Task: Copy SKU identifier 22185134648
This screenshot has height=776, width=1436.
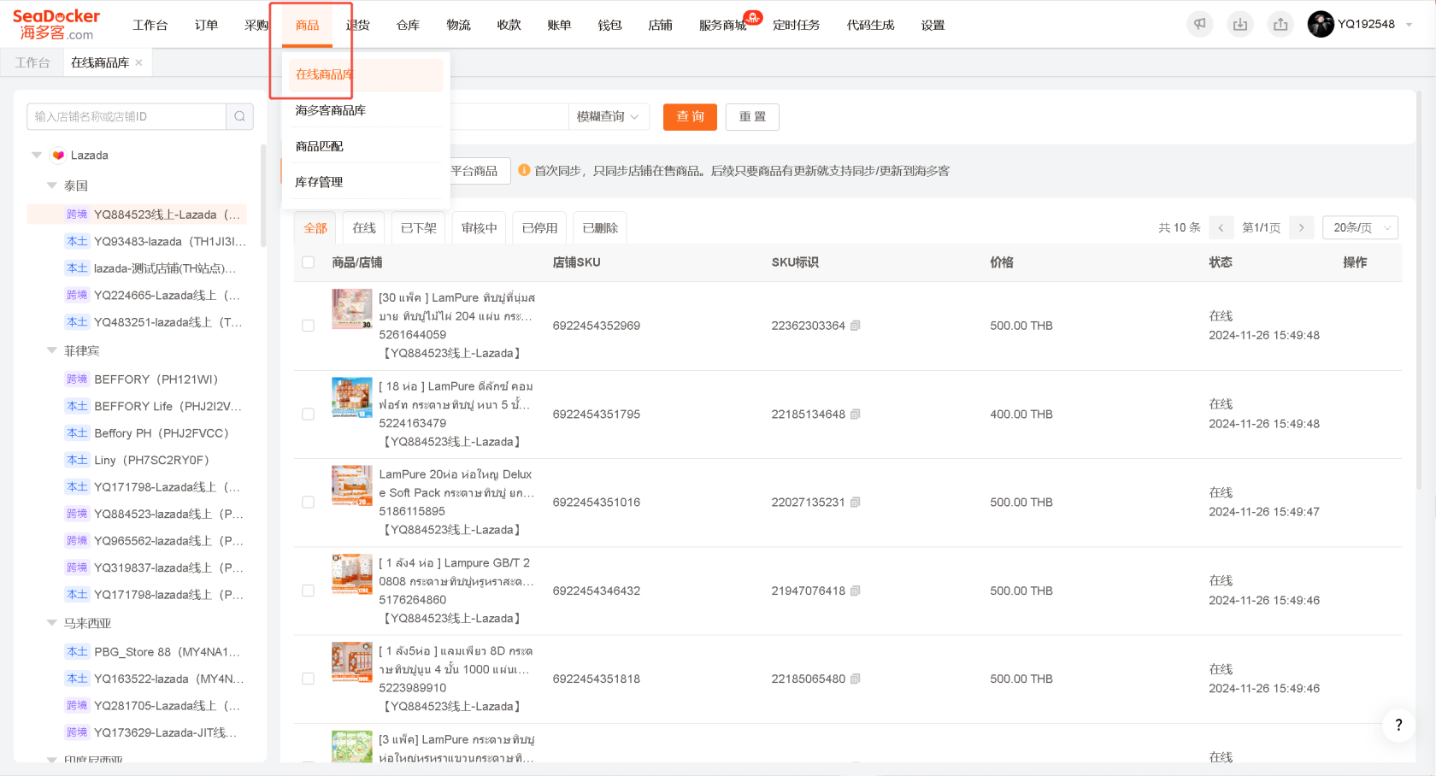Action: click(856, 414)
